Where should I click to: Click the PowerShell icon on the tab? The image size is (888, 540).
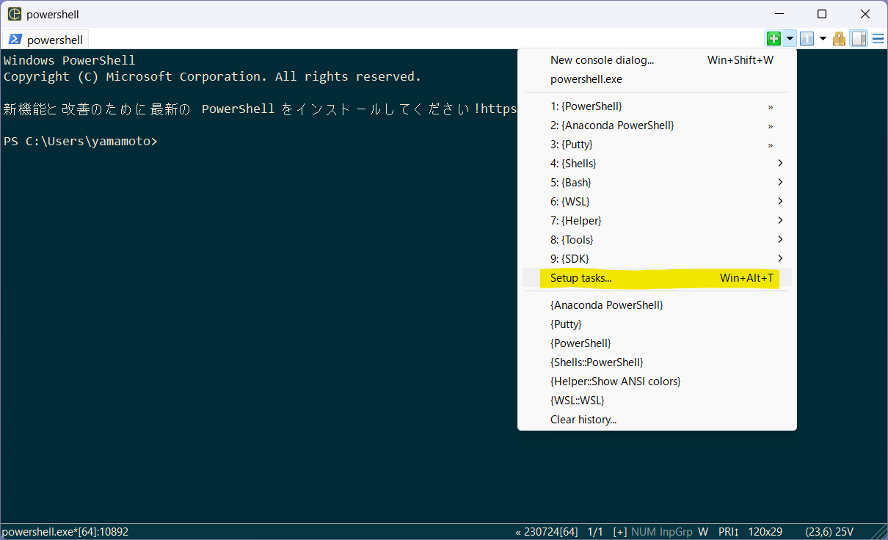[x=15, y=40]
